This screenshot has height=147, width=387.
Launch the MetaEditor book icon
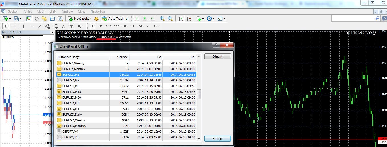pyautogui.click(x=96, y=19)
